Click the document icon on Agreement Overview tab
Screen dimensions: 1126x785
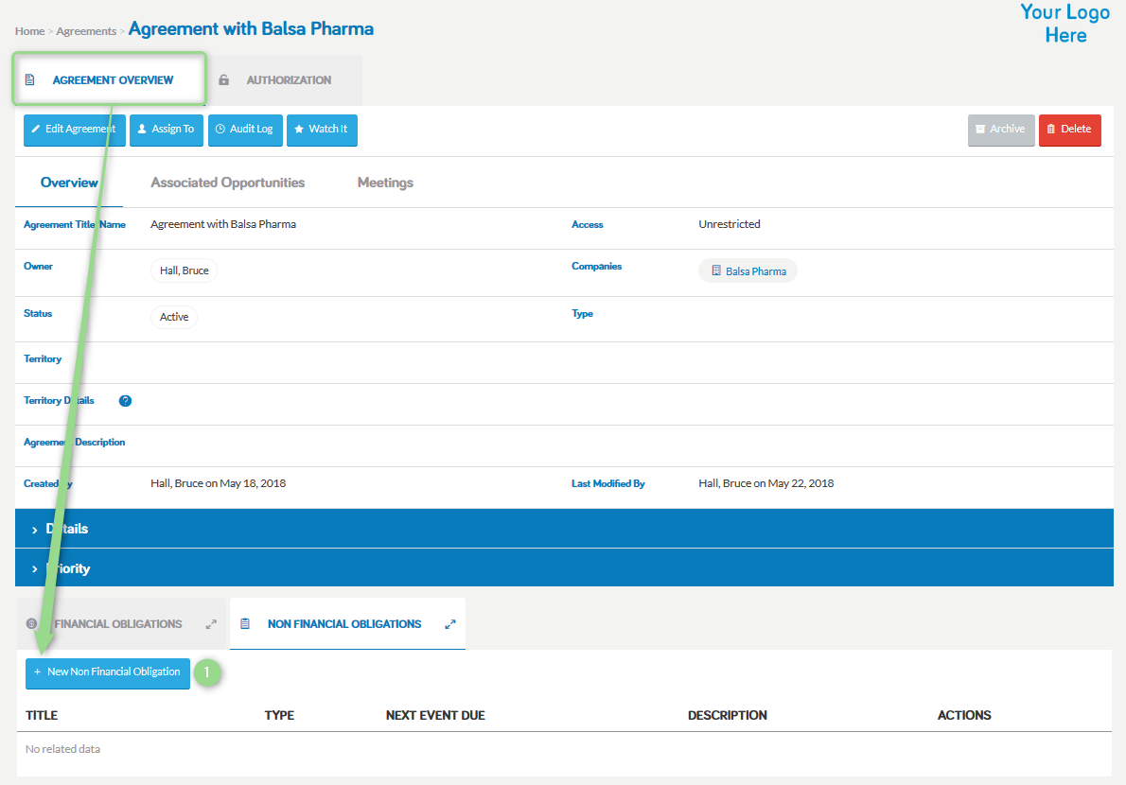pos(30,79)
